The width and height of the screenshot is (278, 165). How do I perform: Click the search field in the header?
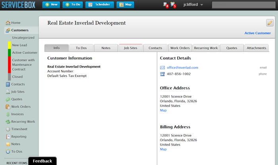click(244, 5)
